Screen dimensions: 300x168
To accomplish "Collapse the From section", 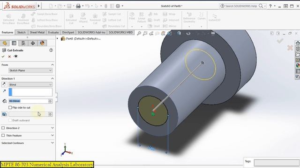I will point(52,65).
